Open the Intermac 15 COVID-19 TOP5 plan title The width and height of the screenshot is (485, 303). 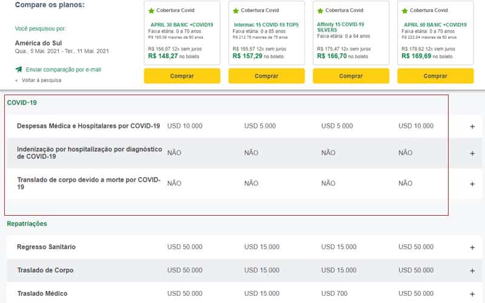[266, 25]
